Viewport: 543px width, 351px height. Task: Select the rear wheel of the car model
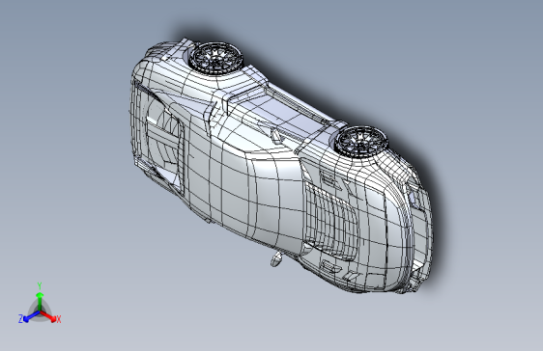pyautogui.click(x=216, y=58)
